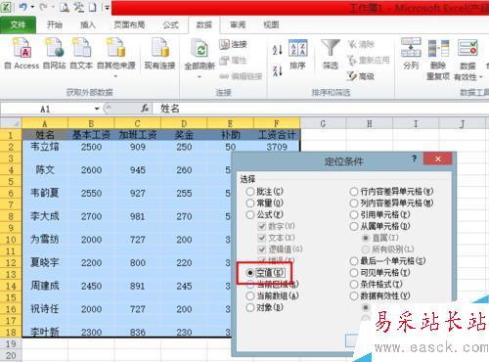
Task: Switch to the 插入 ribbon tab
Action: pos(88,24)
